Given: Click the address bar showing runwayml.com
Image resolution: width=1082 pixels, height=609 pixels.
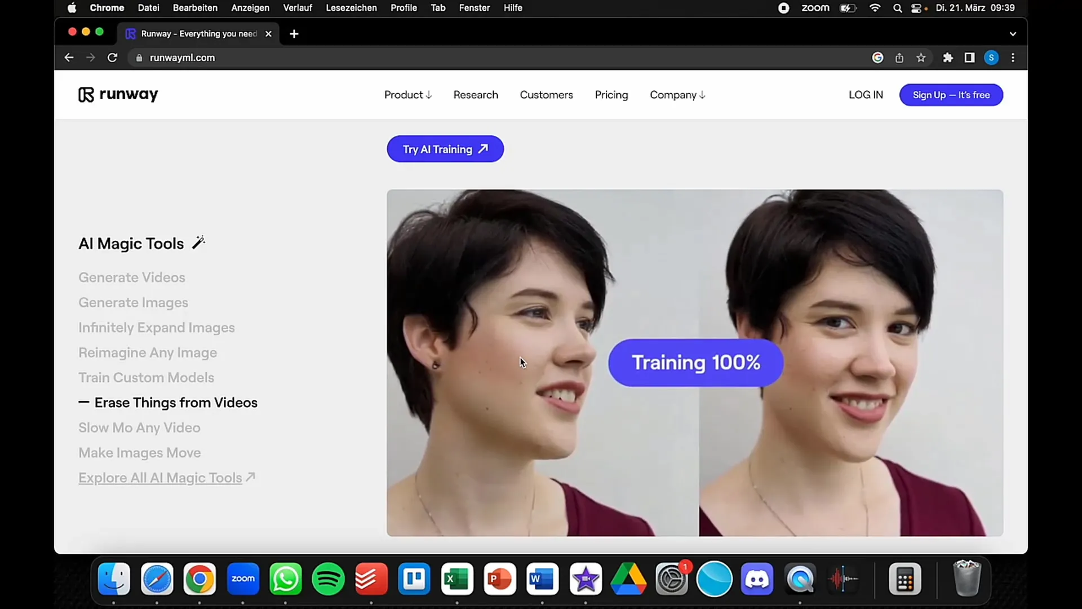Looking at the screenshot, I should (x=182, y=58).
